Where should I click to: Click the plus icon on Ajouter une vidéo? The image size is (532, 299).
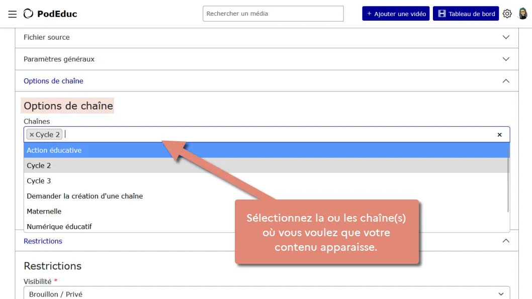(x=369, y=14)
